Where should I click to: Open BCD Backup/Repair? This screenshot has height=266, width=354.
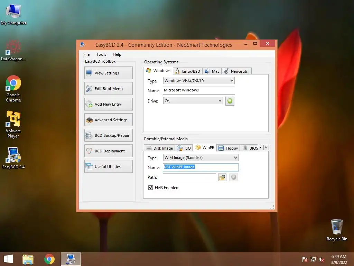click(x=108, y=135)
